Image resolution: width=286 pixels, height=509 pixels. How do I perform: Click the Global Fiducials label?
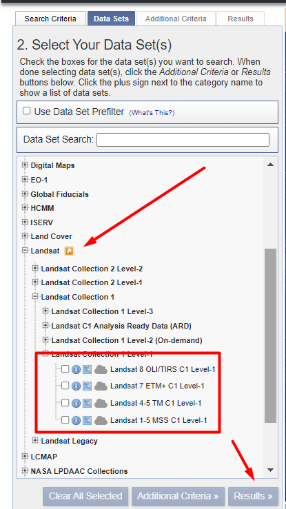pos(60,194)
